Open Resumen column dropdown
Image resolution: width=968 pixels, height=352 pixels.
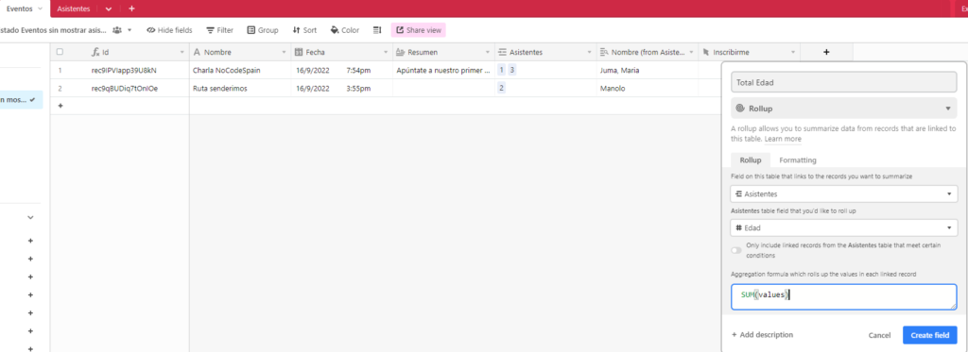tap(488, 53)
